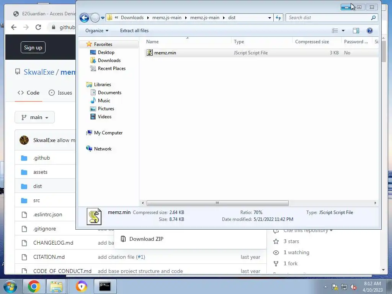Open Downloads in the navigation pane

coord(109,60)
